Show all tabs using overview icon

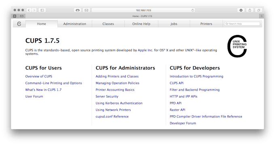(x=259, y=10)
